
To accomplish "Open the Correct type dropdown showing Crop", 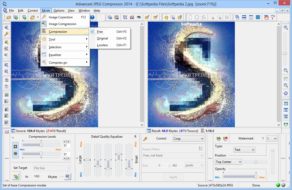I will pos(189,139).
